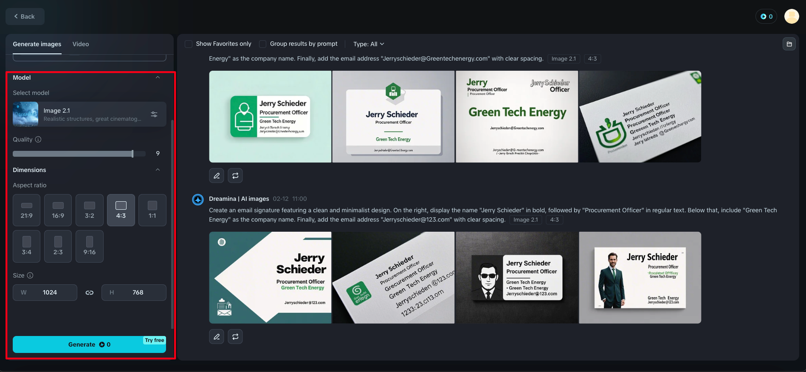
Task: Click the prompt text starting with Create an email signature
Action: pyautogui.click(x=493, y=215)
